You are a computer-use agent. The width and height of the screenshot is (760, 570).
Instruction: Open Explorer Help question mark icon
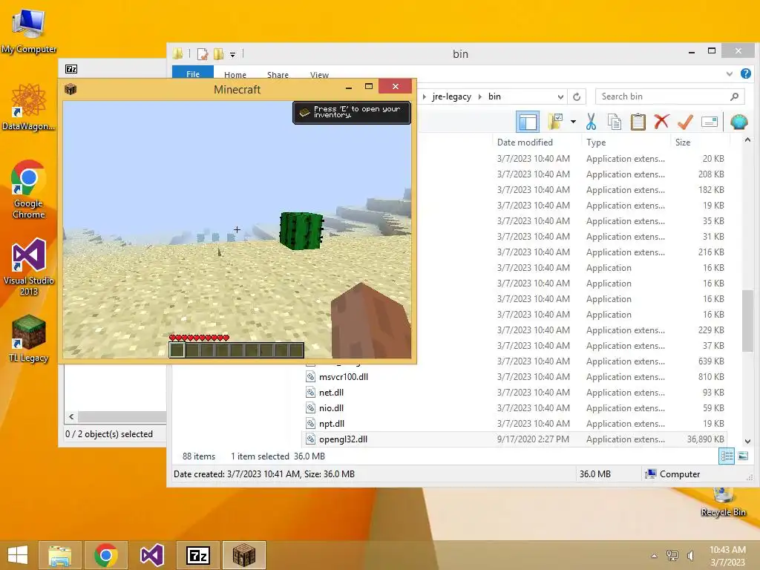[x=745, y=73]
